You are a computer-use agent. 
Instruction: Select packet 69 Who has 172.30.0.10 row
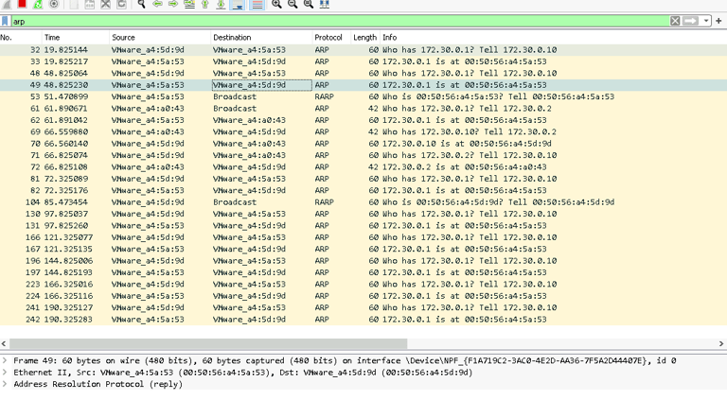click(363, 132)
